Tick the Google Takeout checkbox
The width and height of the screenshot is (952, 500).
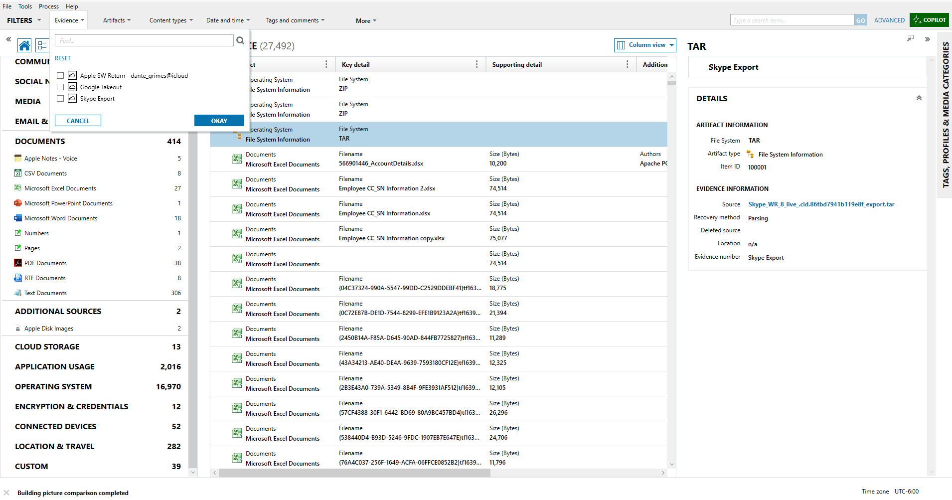tap(60, 87)
